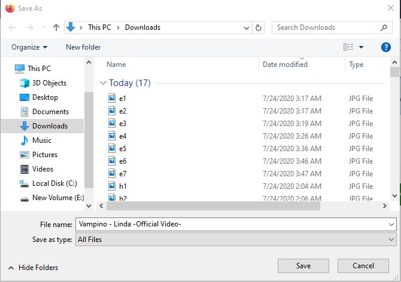
Task: Click the JPG File type of e5
Action: [360, 149]
